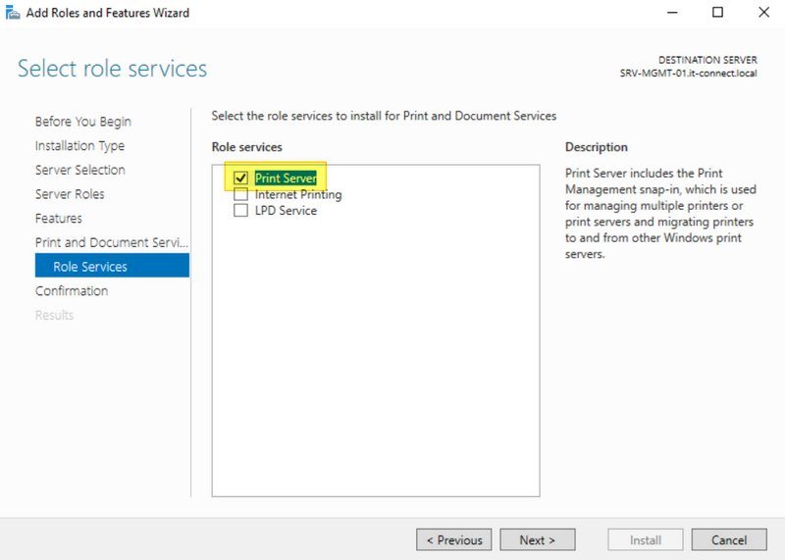The image size is (785, 560).
Task: Maximize the wizard window
Action: [x=717, y=13]
